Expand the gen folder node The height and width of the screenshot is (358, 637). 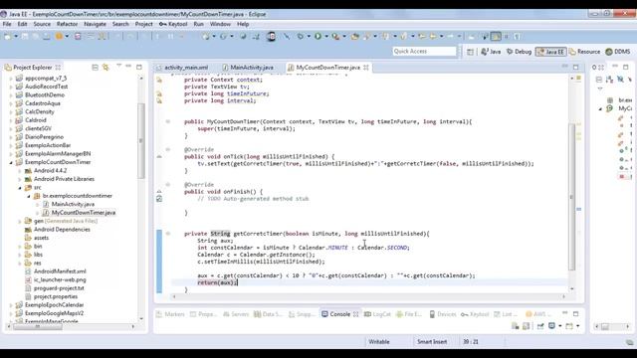(20, 221)
